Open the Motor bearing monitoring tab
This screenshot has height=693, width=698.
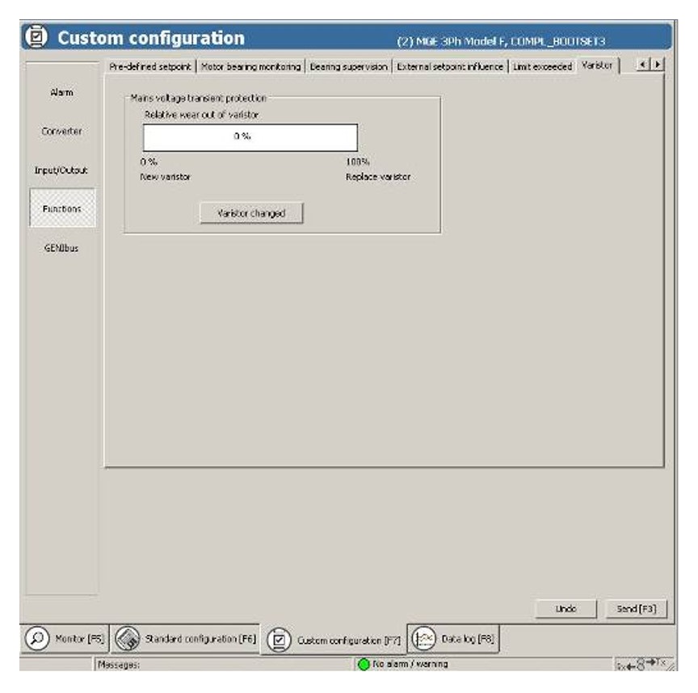[250, 66]
